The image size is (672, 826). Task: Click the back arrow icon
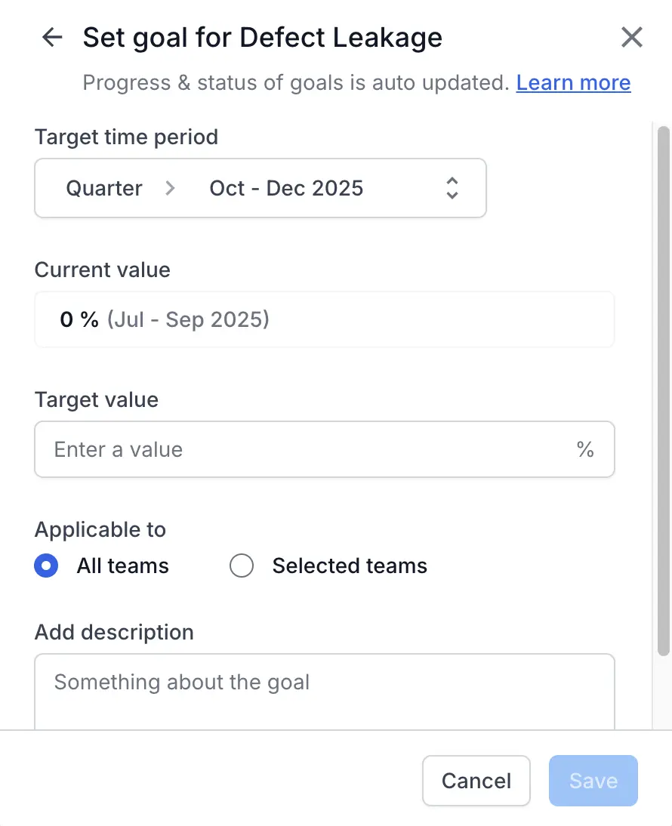click(51, 37)
